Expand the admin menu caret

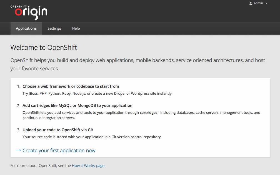point(266,3)
